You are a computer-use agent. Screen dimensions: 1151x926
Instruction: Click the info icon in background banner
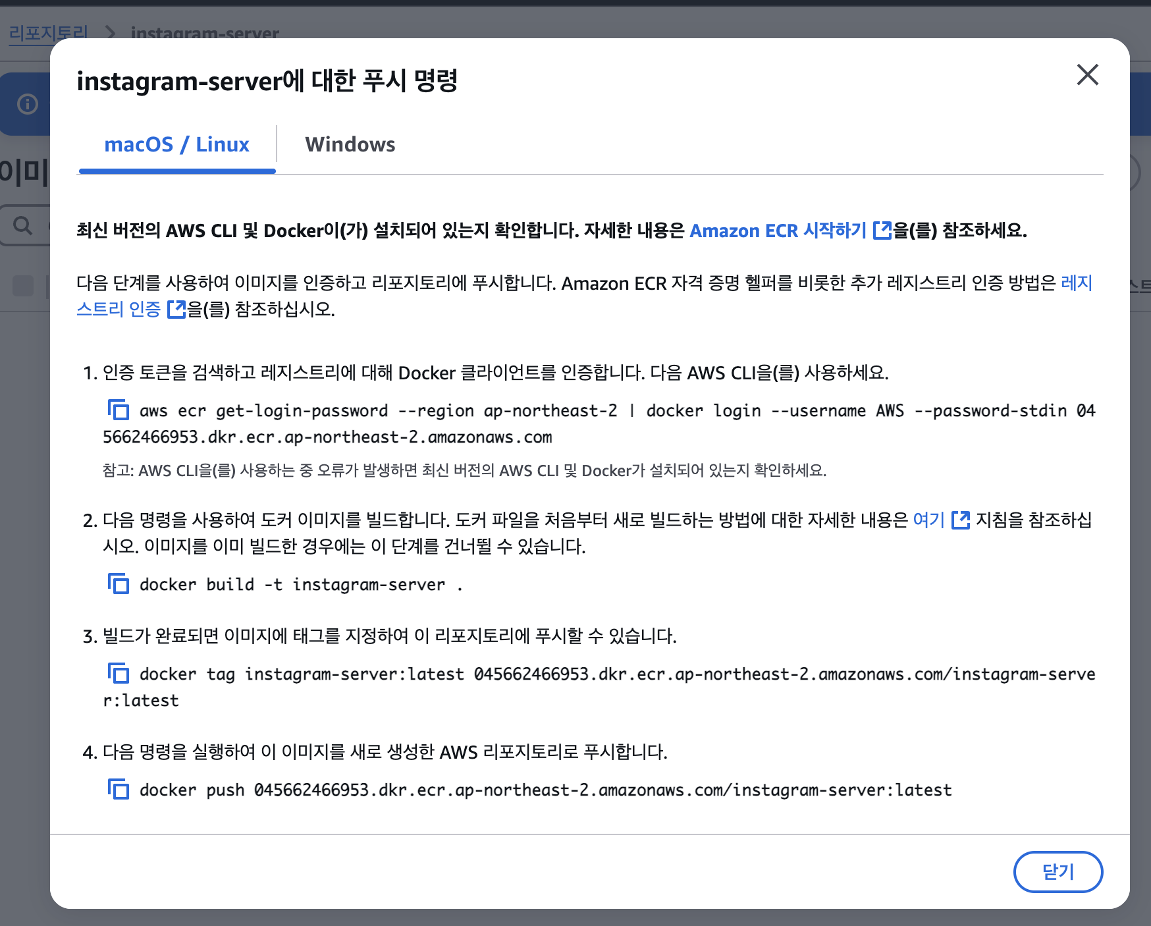28,104
